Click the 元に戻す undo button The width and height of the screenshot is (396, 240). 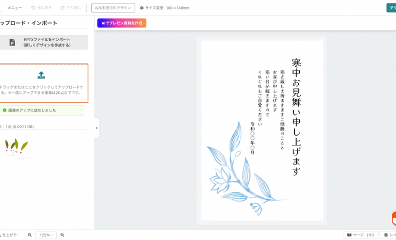(x=41, y=8)
